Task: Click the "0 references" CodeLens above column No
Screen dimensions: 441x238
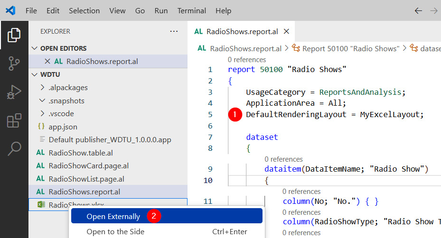Action: [301, 192]
